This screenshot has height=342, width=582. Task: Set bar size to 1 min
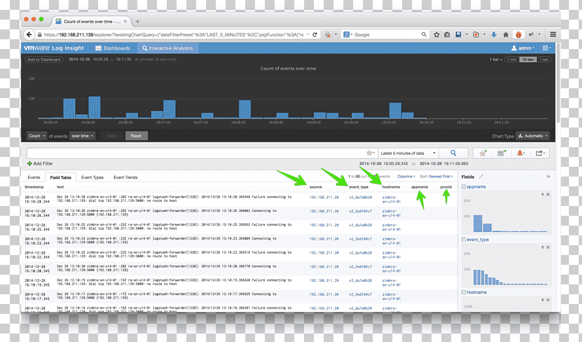(x=512, y=60)
